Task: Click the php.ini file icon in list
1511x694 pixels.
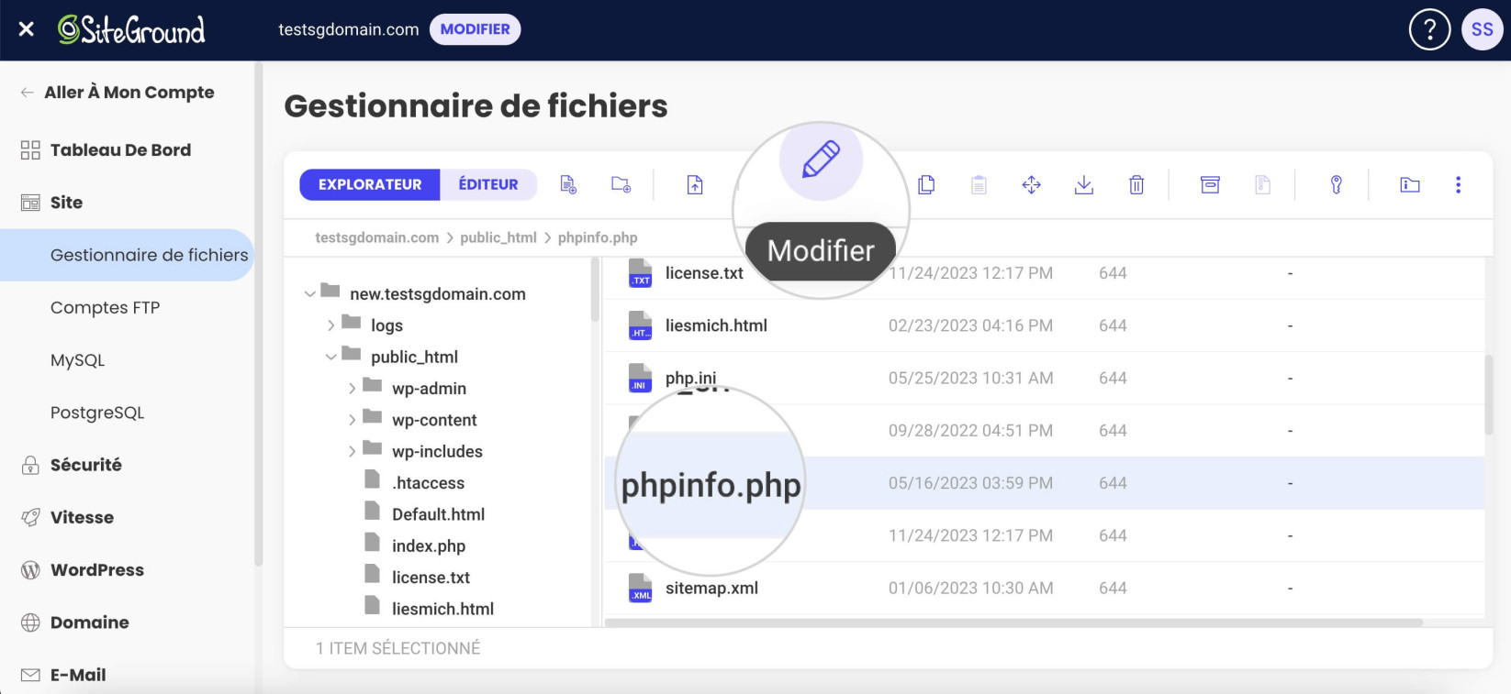Action: (x=640, y=378)
